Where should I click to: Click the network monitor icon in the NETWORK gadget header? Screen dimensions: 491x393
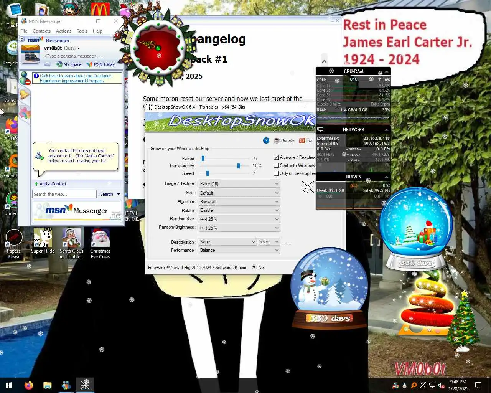(x=320, y=130)
